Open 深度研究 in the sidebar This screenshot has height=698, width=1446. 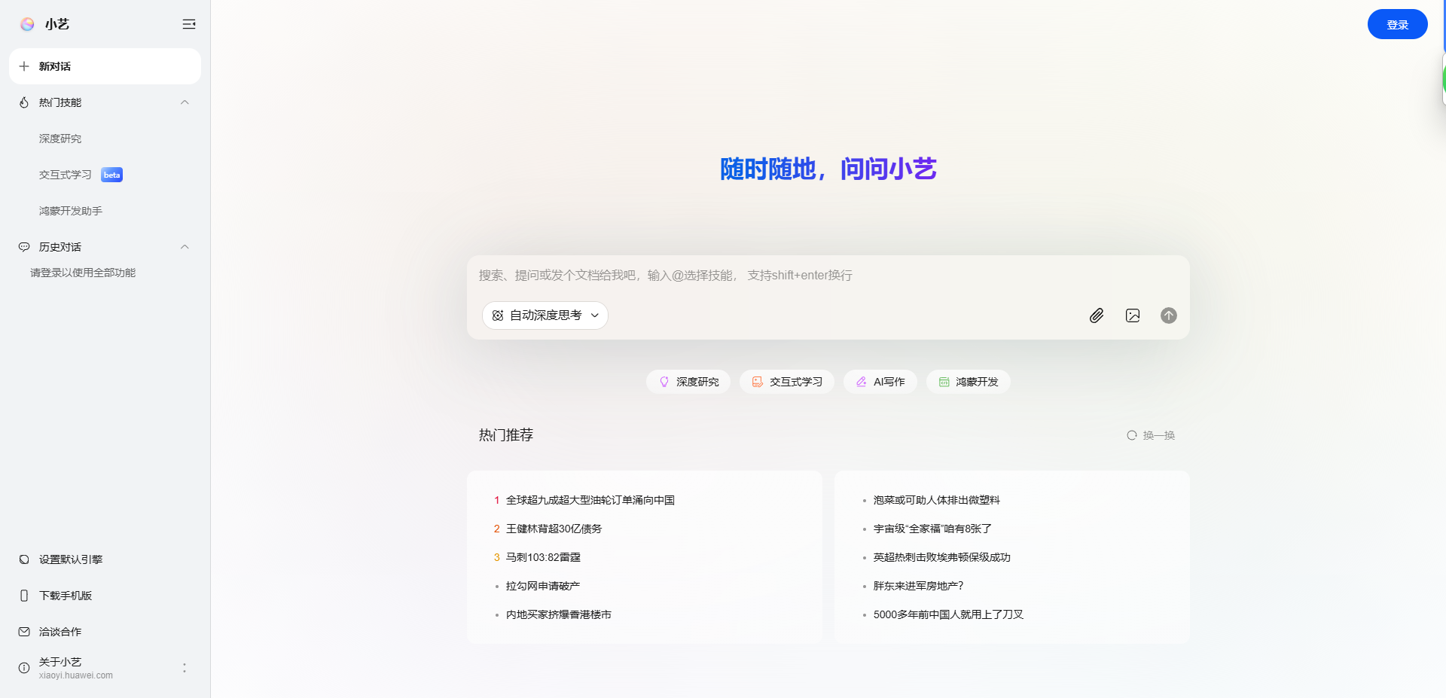(x=60, y=139)
